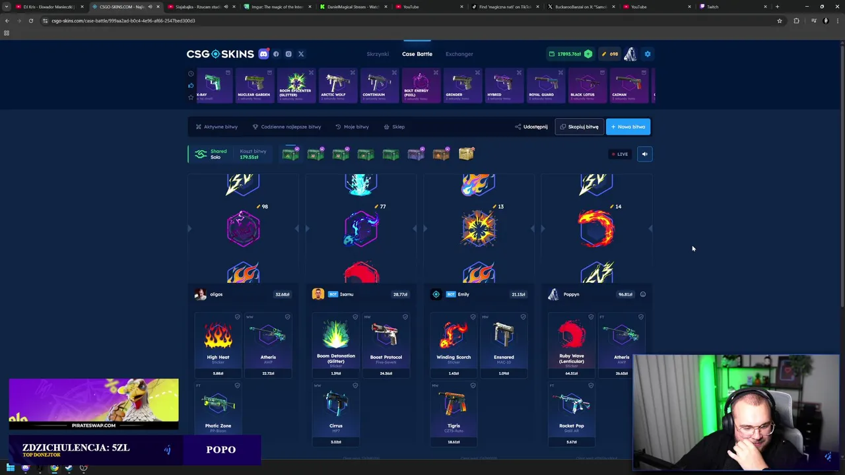The image size is (845, 475).
Task: Bookmark page with the star icon
Action: [x=779, y=20]
